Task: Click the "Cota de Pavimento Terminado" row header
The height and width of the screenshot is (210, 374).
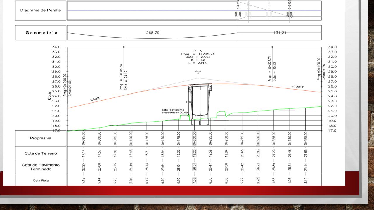Action: coord(41,167)
